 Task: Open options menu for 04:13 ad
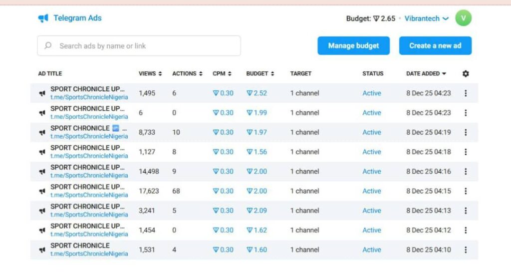[x=466, y=211]
